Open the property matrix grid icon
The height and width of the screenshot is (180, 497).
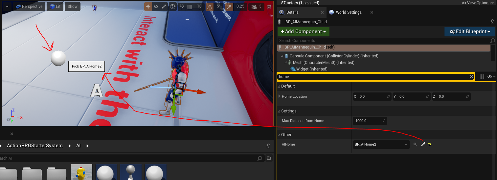pyautogui.click(x=482, y=77)
